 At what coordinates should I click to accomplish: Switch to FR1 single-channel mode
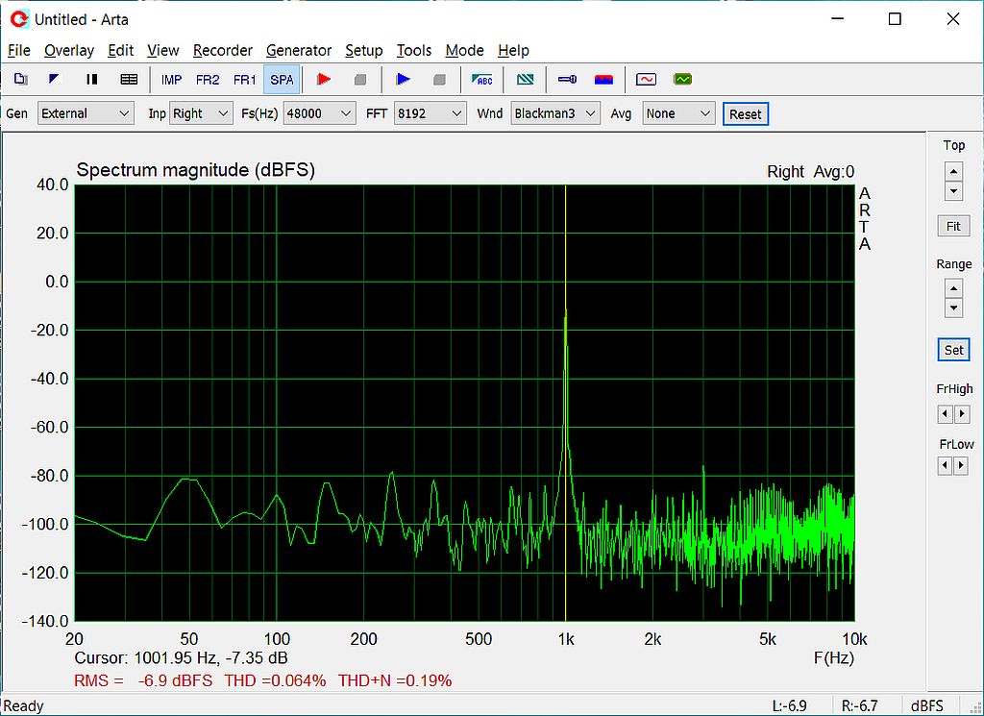click(245, 80)
